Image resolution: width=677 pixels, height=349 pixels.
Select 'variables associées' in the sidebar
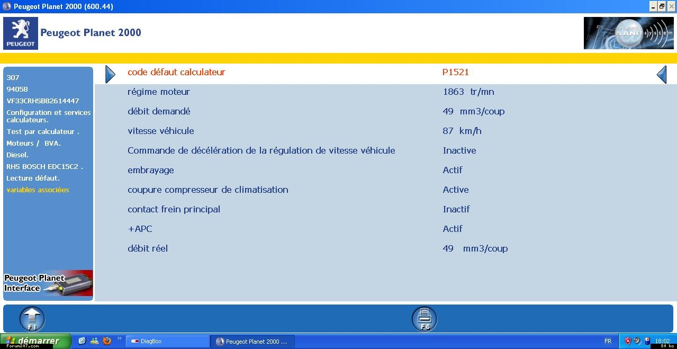coord(38,190)
